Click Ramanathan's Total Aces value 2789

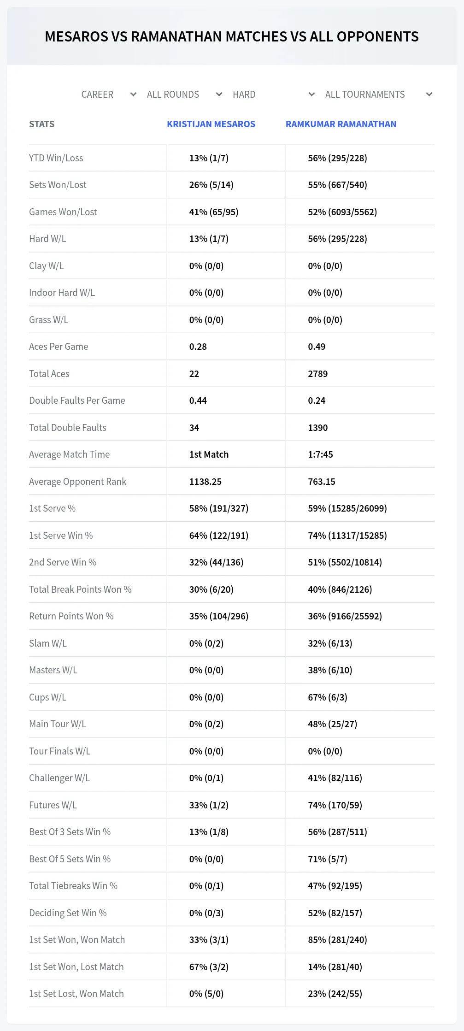318,374
